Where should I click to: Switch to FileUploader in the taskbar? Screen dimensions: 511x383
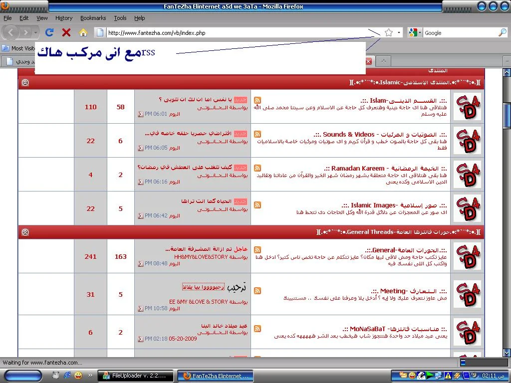tap(133, 376)
